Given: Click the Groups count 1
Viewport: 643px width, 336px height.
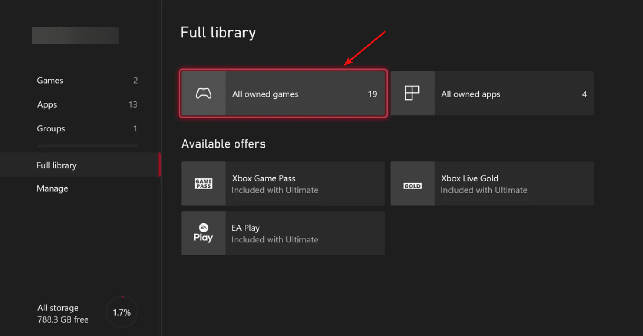Looking at the screenshot, I should coord(135,128).
